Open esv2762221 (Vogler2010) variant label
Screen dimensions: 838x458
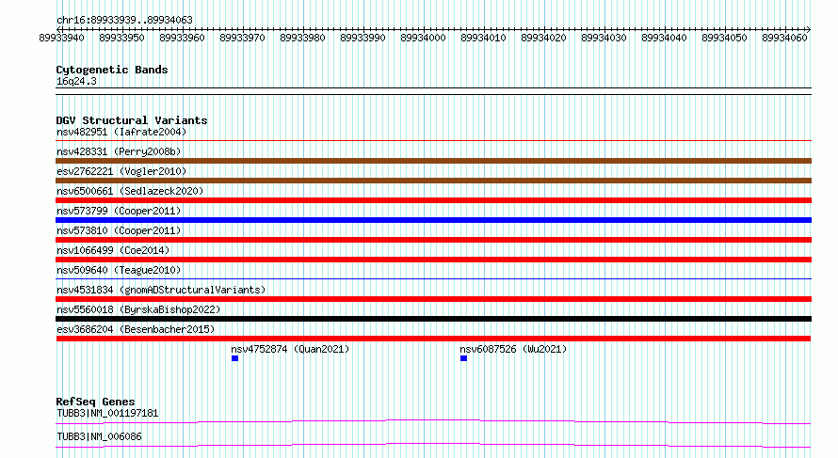121,171
